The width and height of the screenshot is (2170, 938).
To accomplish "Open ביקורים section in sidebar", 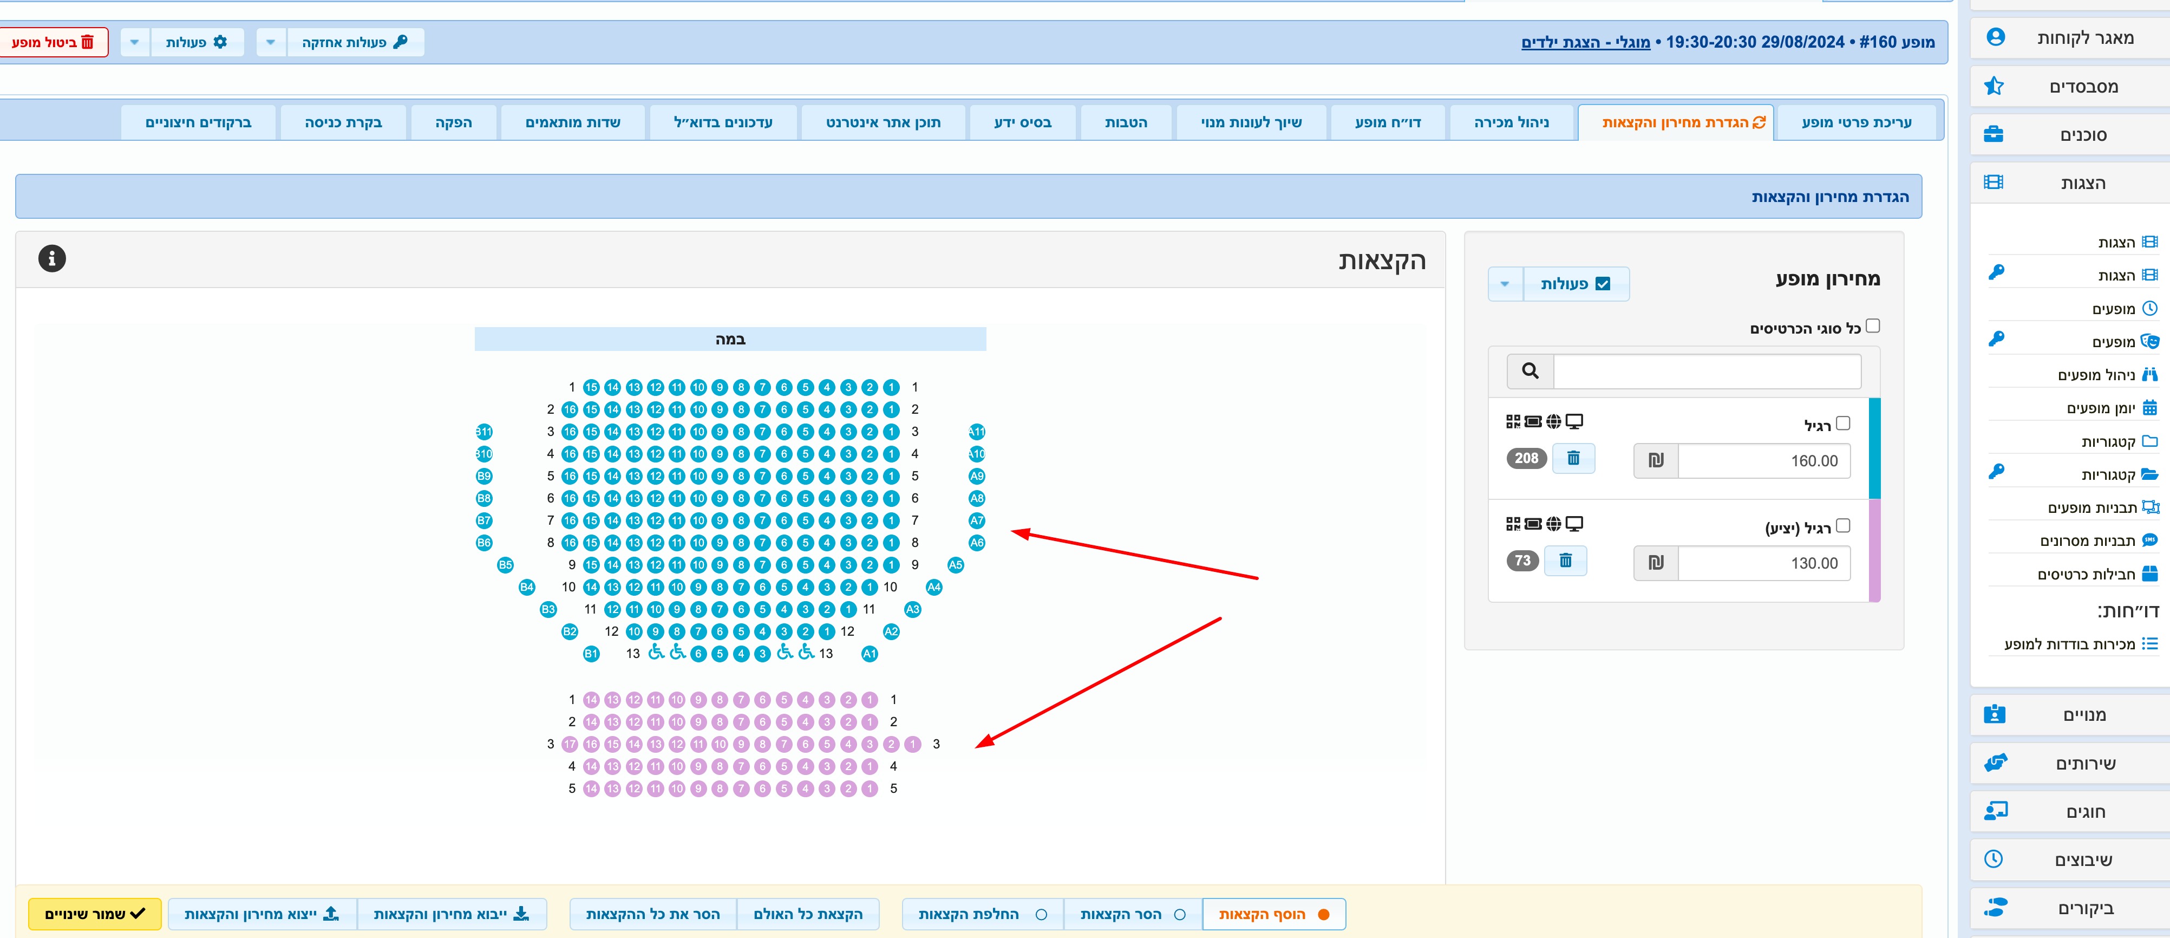I will (x=2070, y=909).
